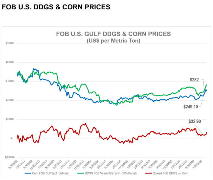
Task: Click the green DDGS FOB Vessel legend swatch
Action: tap(81, 173)
